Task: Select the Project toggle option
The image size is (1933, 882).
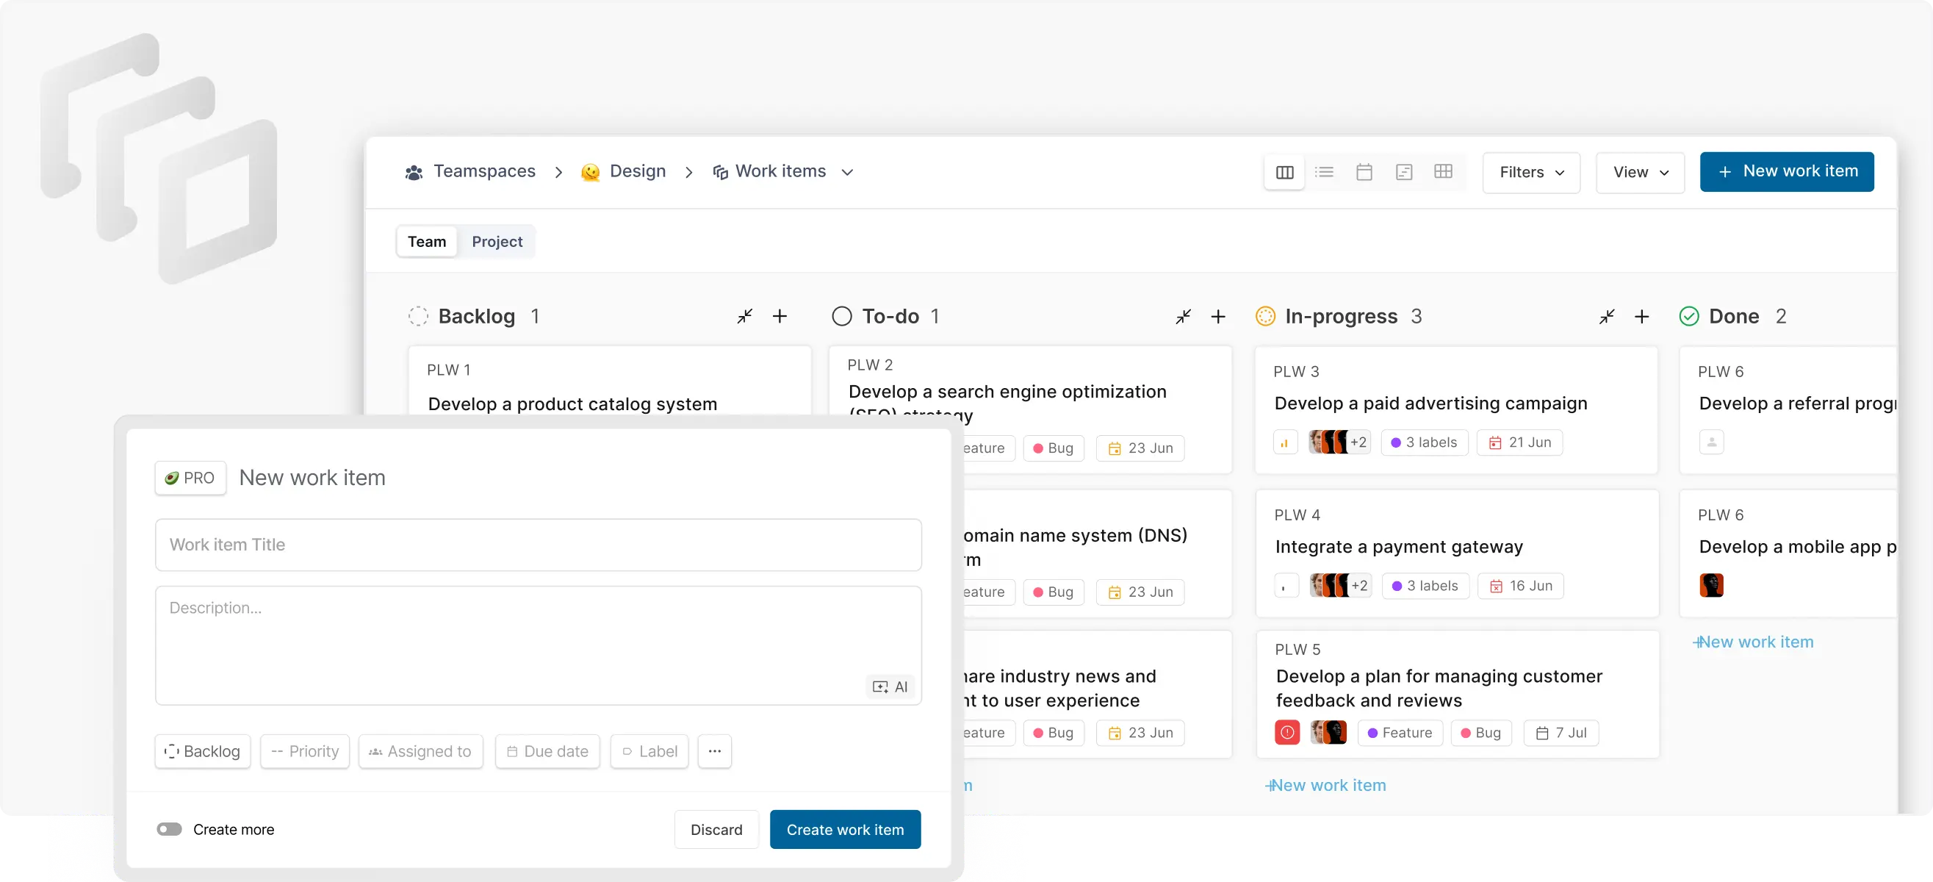Action: pyautogui.click(x=497, y=242)
